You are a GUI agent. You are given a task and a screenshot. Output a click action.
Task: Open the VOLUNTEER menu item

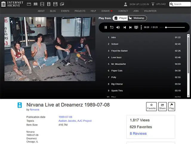click(150, 11)
